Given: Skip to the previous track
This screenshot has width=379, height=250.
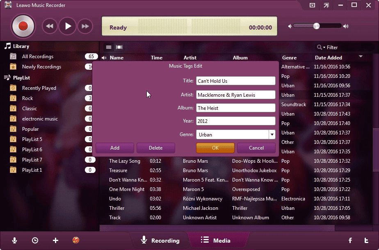Looking at the screenshot, I should pos(50,26).
